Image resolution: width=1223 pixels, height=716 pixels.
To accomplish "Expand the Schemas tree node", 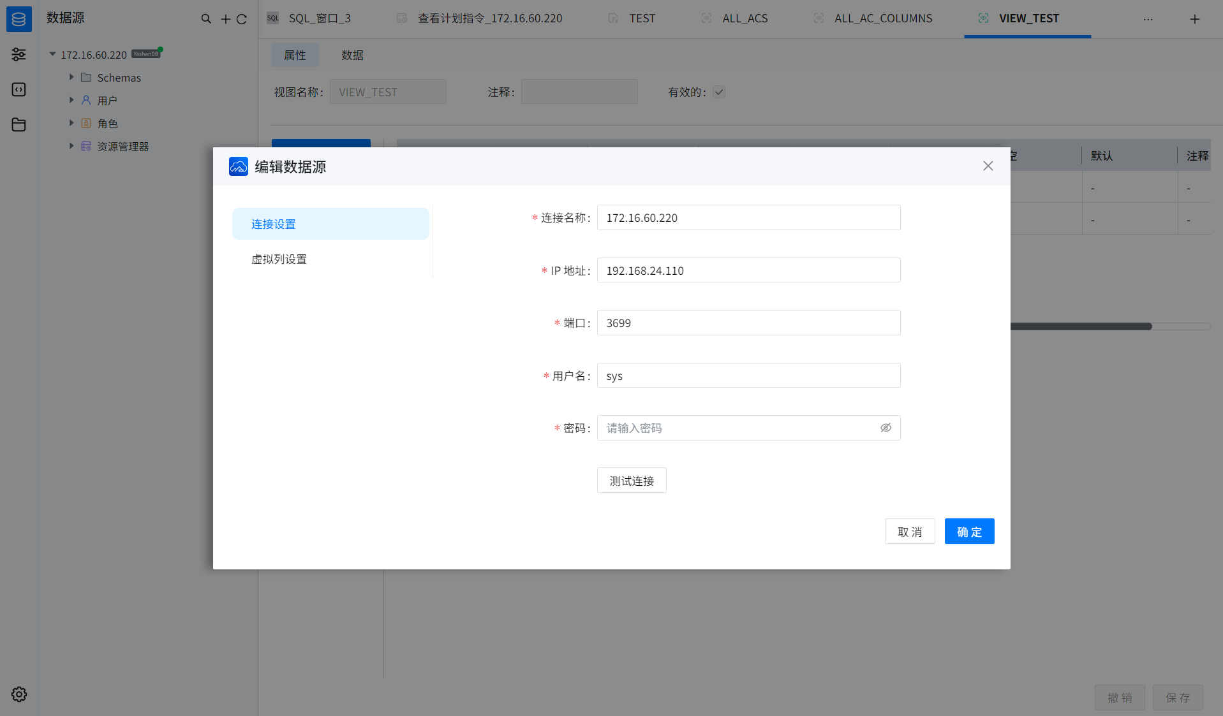I will pos(71,77).
